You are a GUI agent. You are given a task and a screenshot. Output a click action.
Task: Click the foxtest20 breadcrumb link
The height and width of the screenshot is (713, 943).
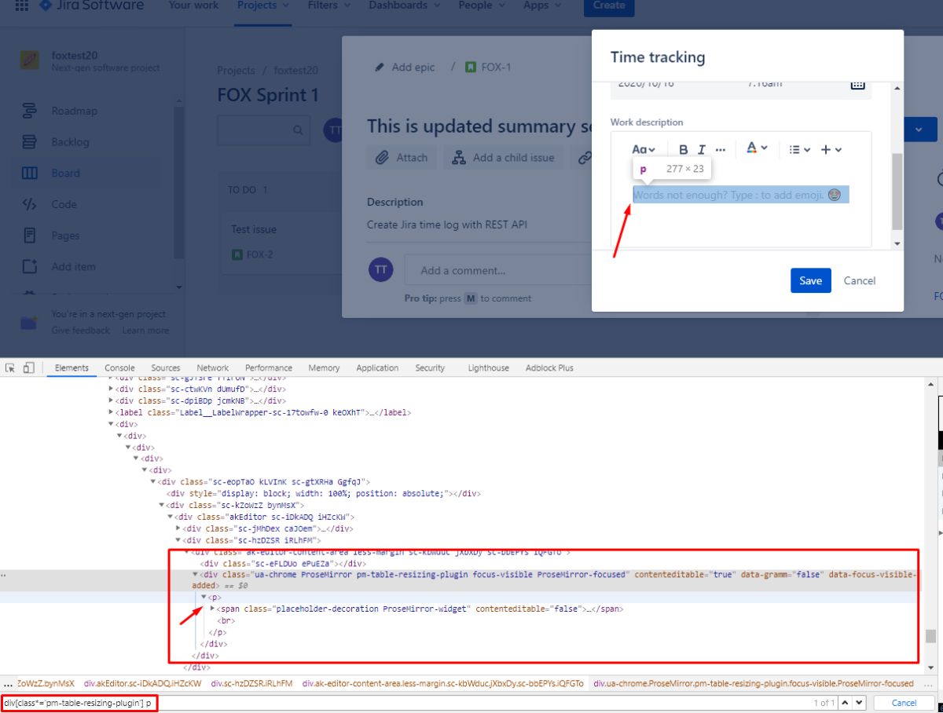coord(296,71)
